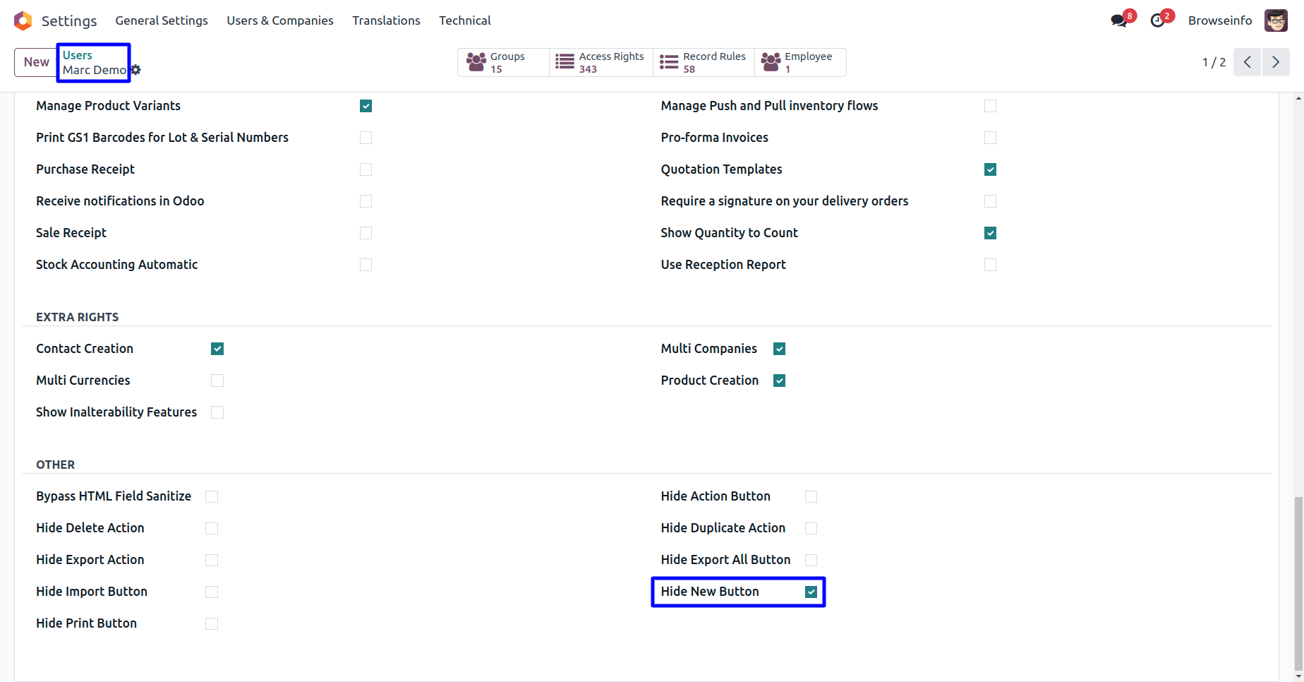The height and width of the screenshot is (682, 1304).
Task: Check Hide Delete Action checkbox
Action: click(x=212, y=528)
